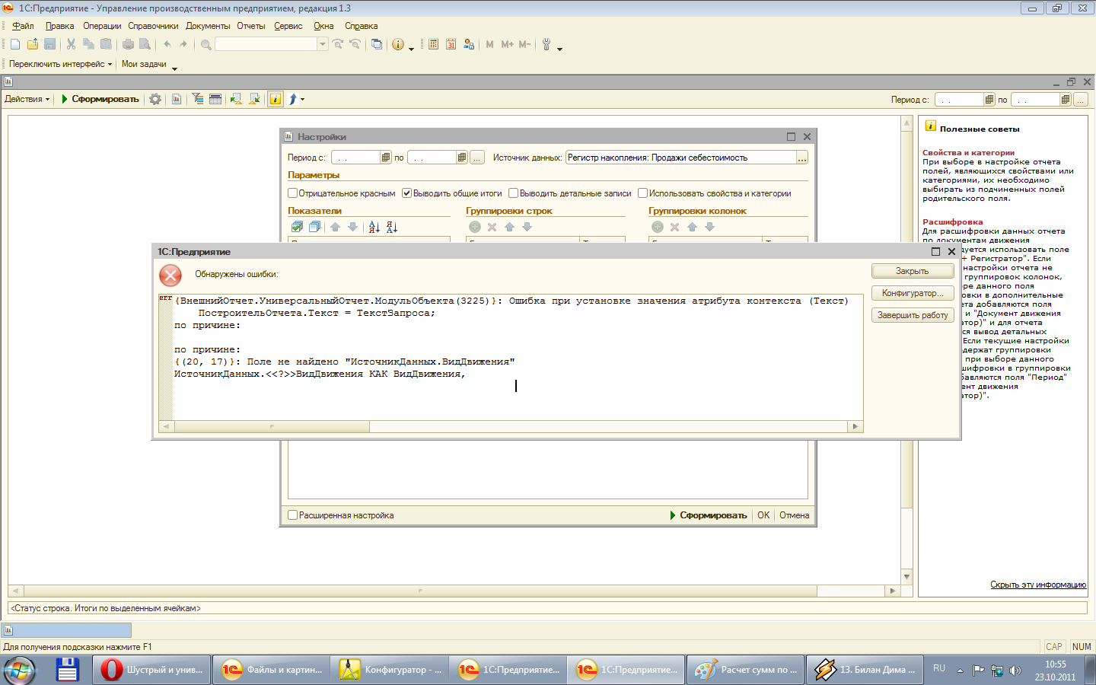This screenshot has height=685, width=1096.
Task: Click the Save diskette icon in toolbar
Action: click(50, 45)
